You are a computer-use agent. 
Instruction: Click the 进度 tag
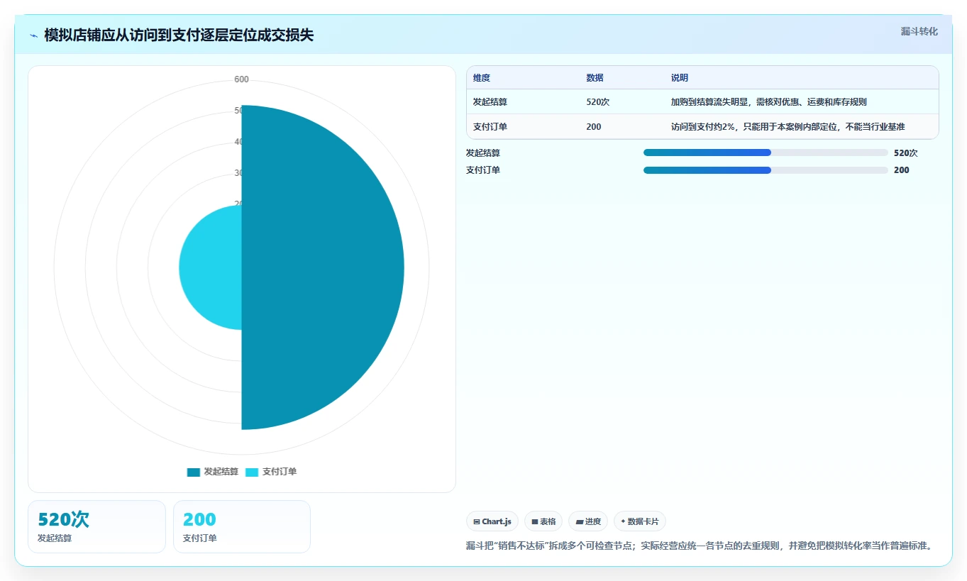coord(588,521)
